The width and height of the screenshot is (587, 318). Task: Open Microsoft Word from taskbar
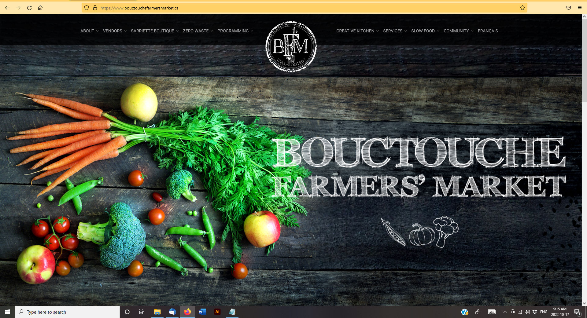[202, 312]
